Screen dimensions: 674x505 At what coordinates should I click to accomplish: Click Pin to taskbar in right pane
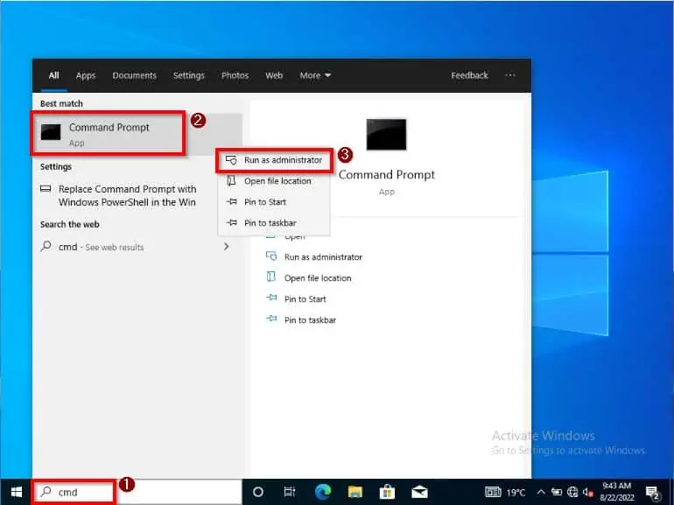[301, 320]
